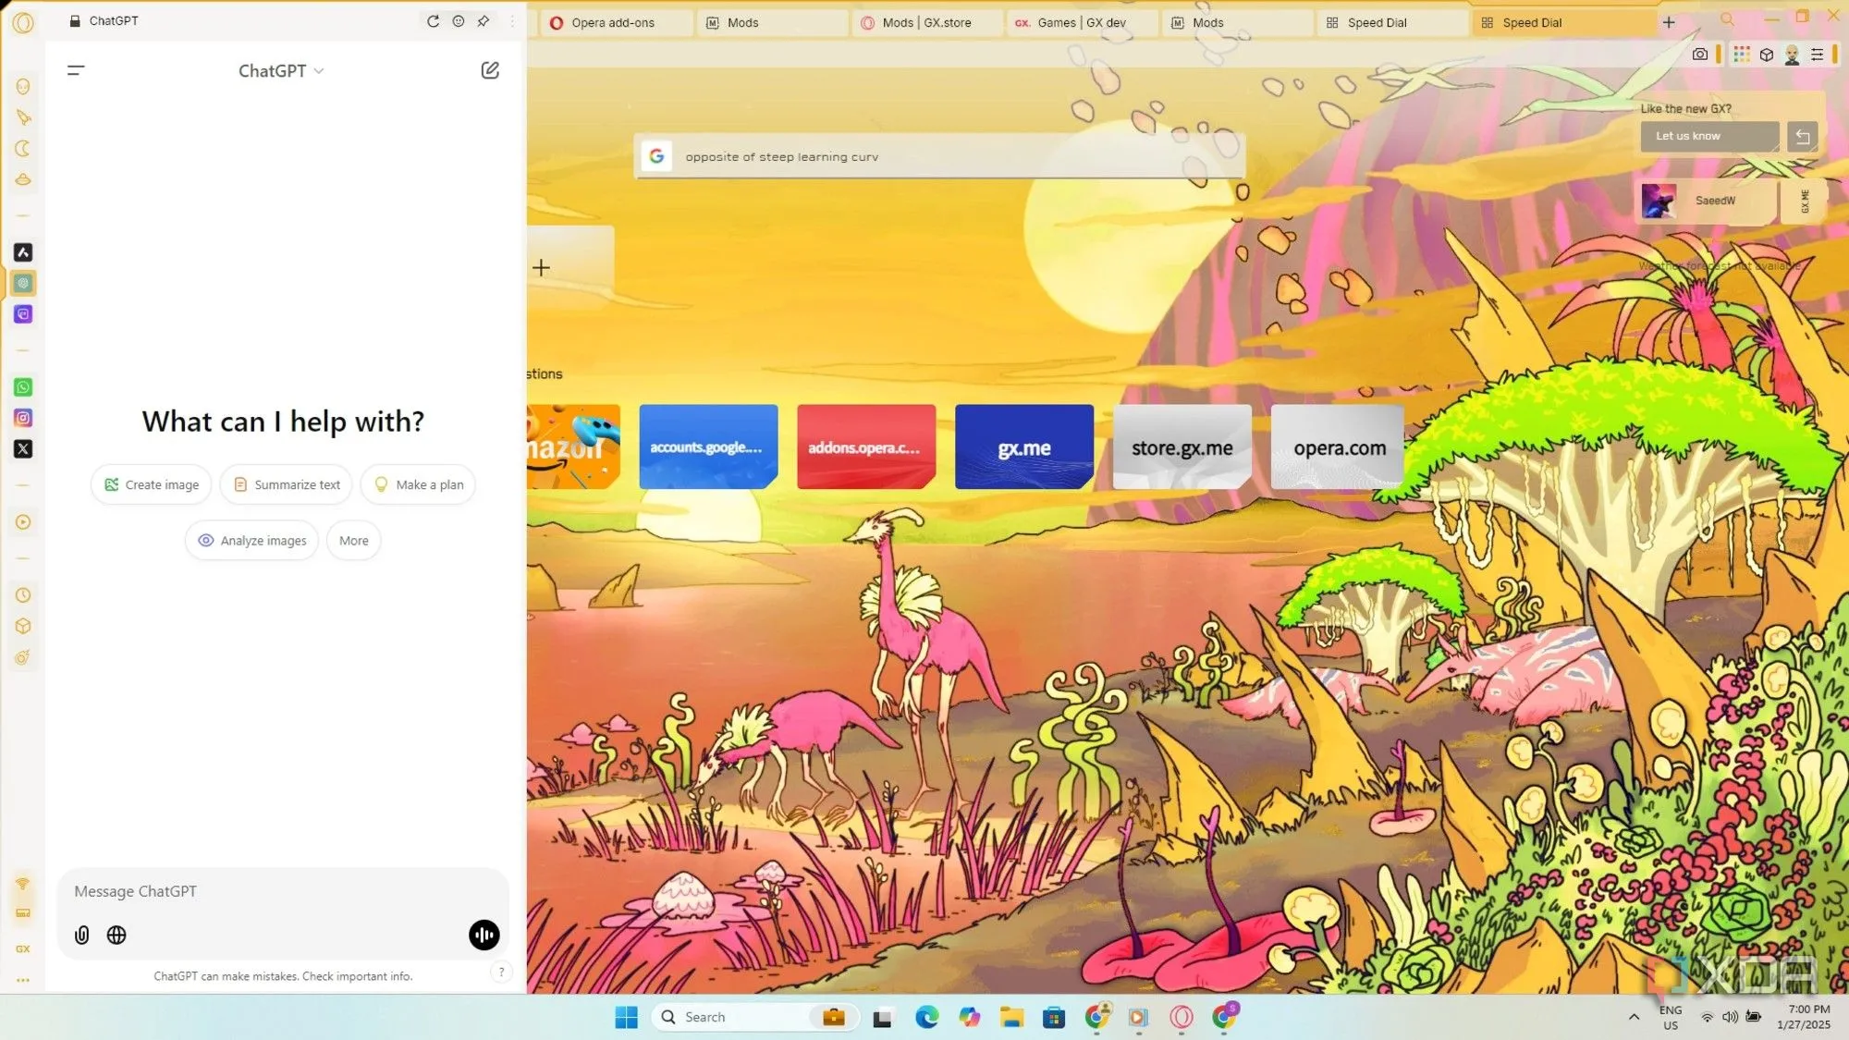The height and width of the screenshot is (1040, 1849).
Task: Switch to the first Speed Dial tab
Action: (1391, 22)
